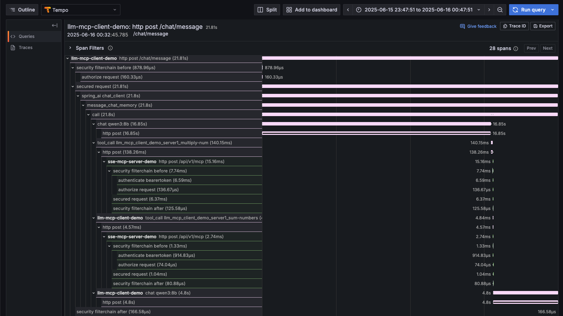The width and height of the screenshot is (563, 316).
Task: Collapse sse-mcp-server-demo (2.74ms) span
Action: [x=104, y=237]
